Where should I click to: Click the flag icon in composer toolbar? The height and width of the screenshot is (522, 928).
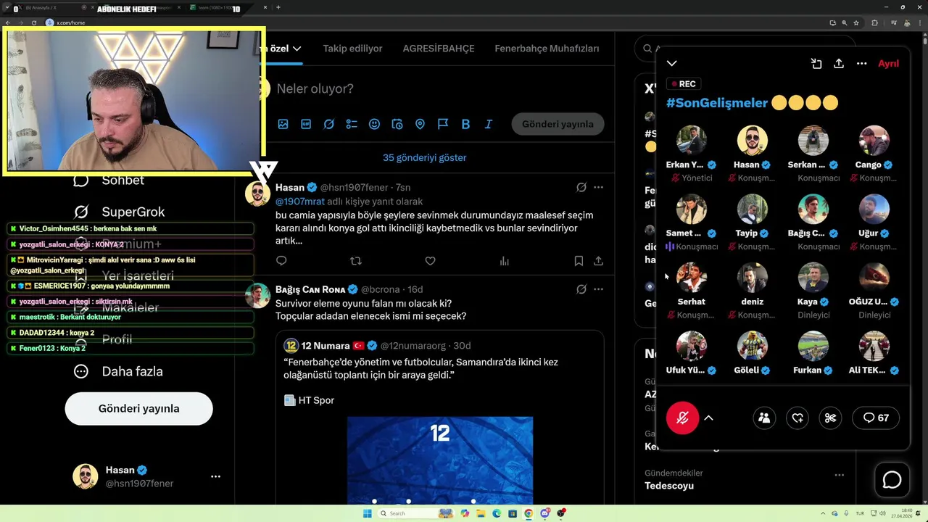click(443, 124)
